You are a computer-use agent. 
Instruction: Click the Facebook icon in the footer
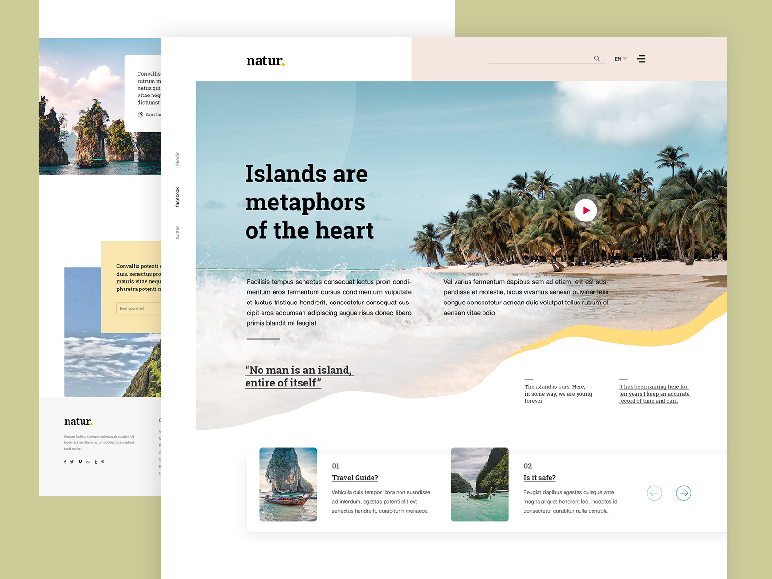[x=65, y=462]
